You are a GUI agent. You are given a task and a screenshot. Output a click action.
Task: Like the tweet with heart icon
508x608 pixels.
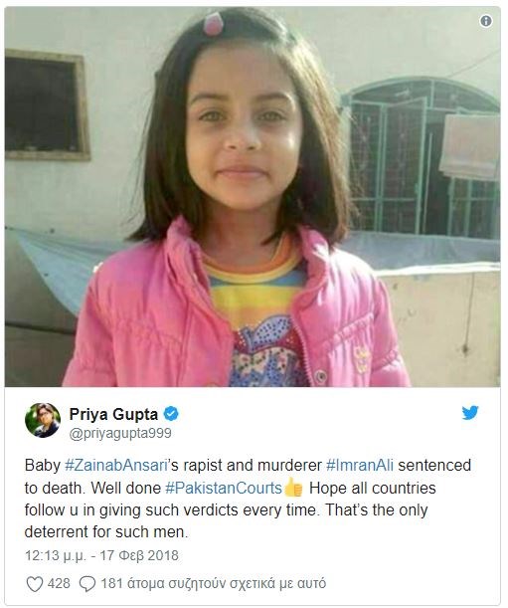(x=34, y=584)
